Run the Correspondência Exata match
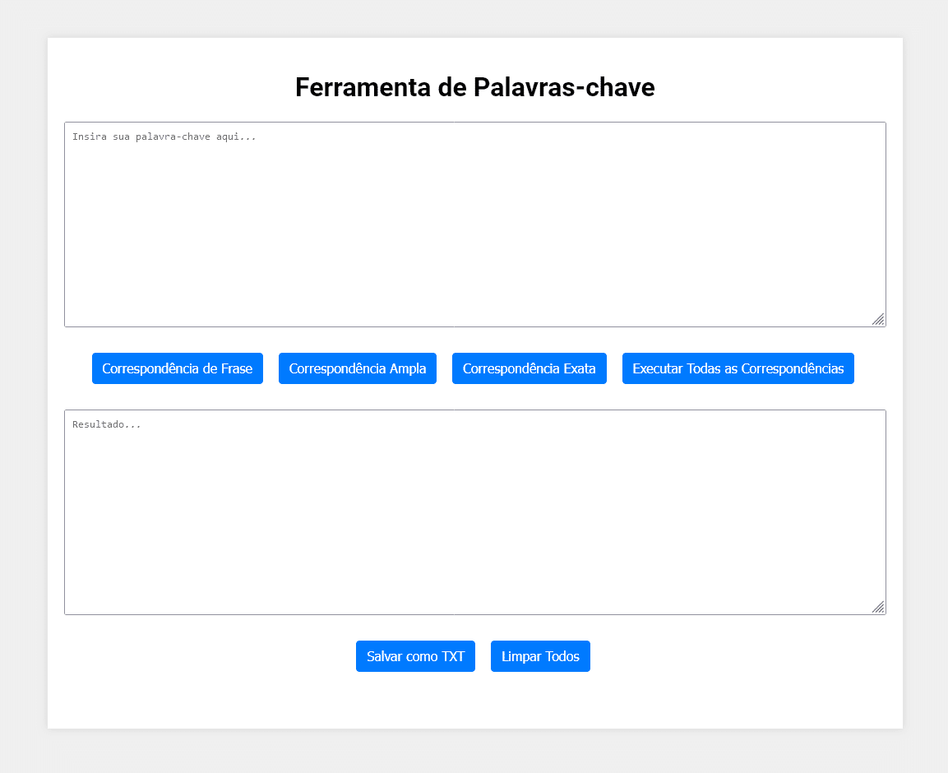This screenshot has height=773, width=948. click(x=529, y=368)
